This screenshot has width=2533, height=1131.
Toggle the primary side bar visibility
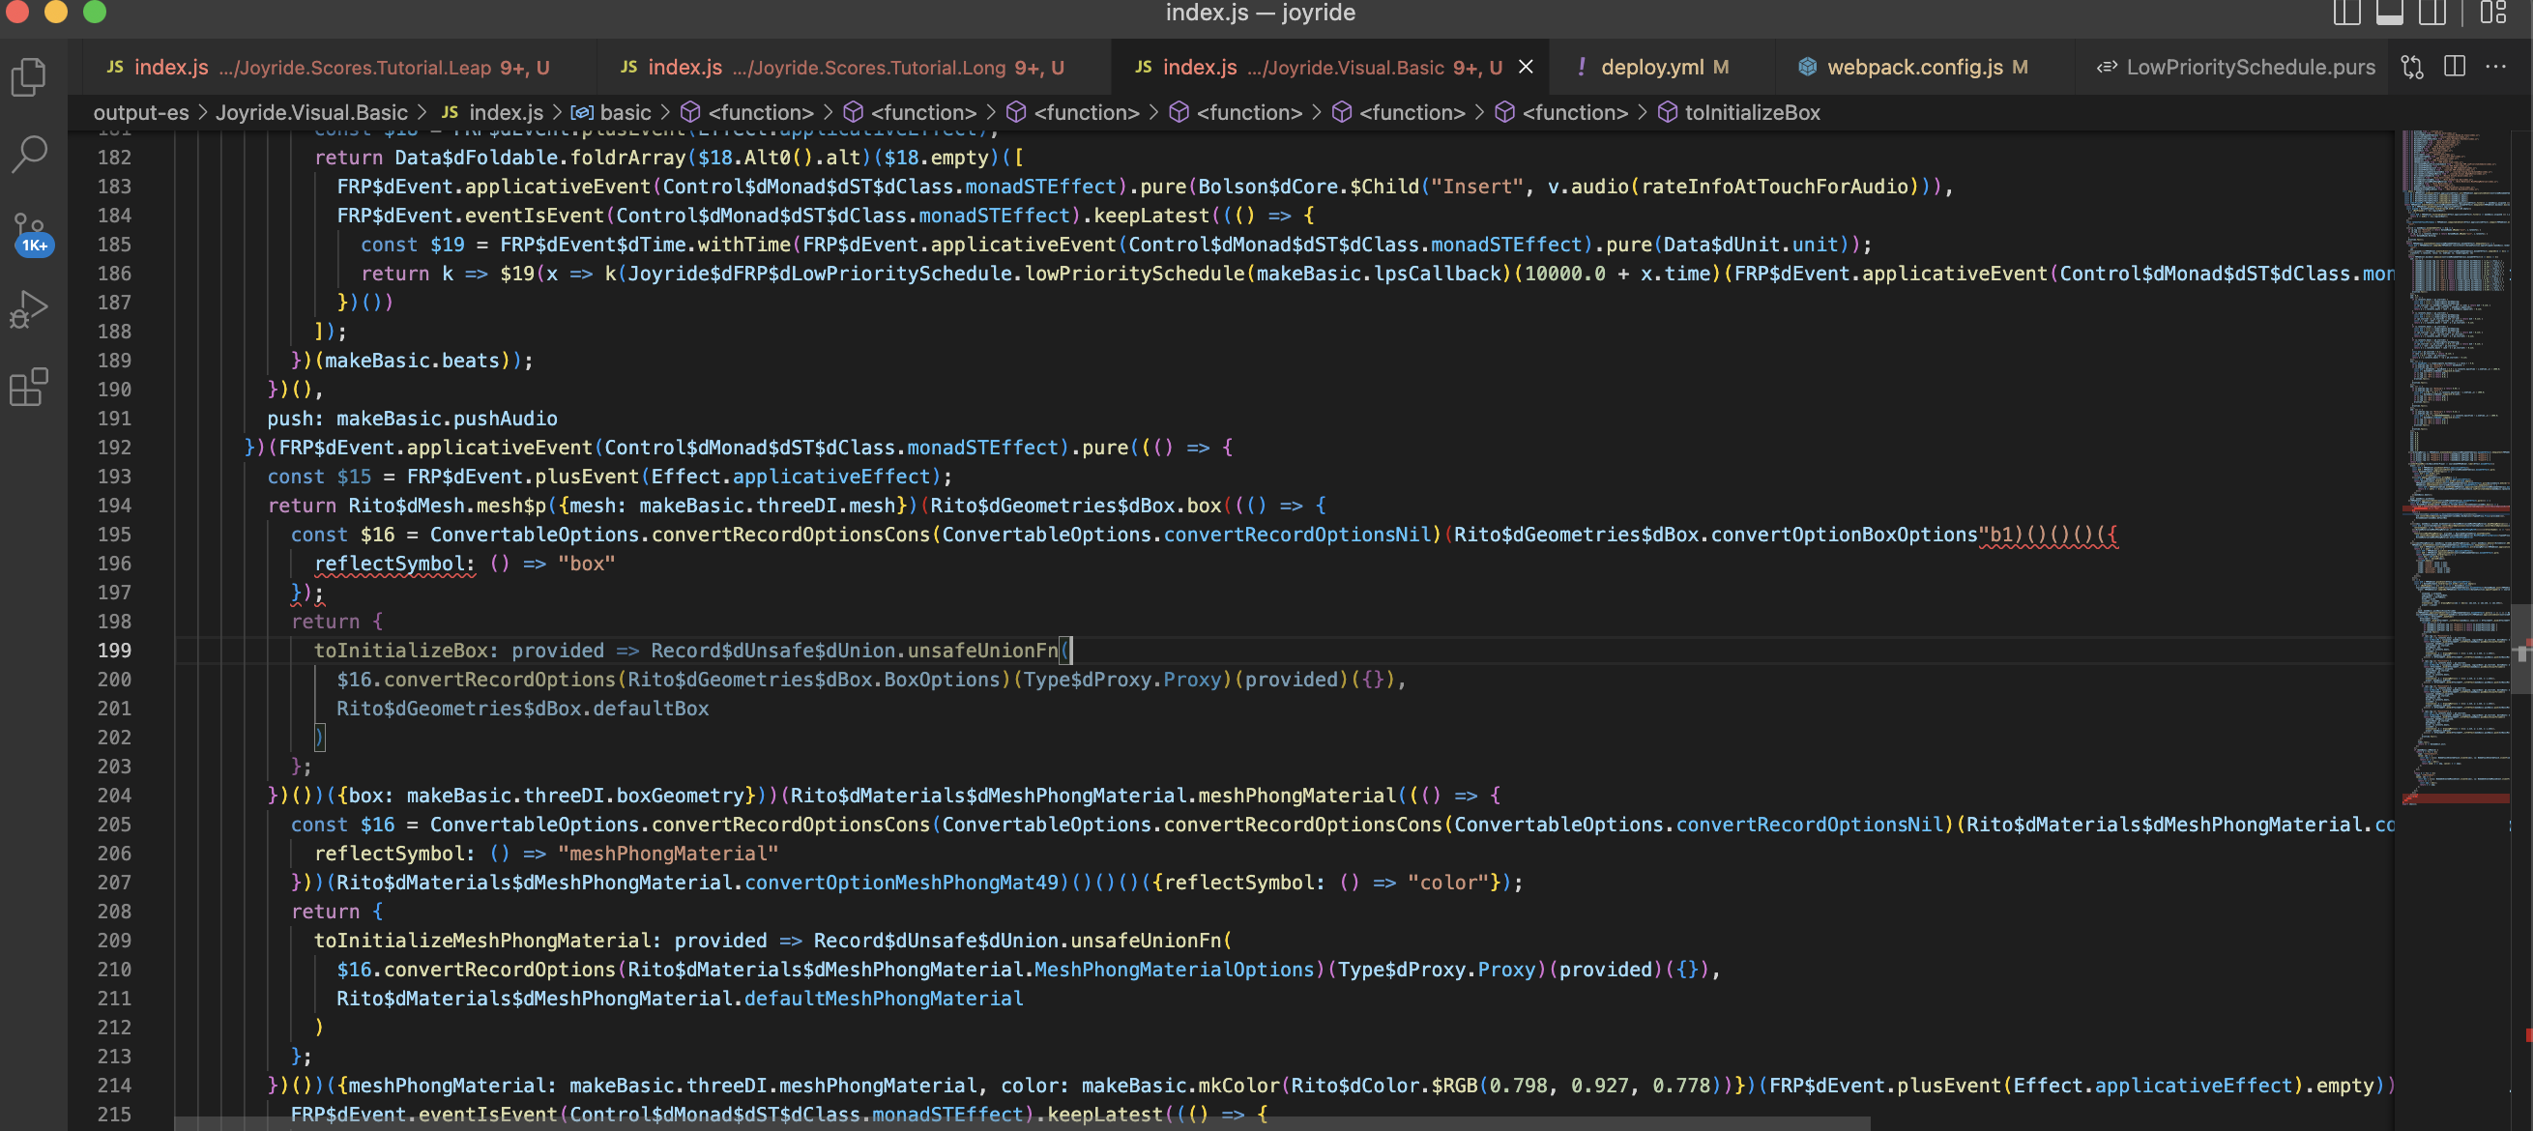pos(2345,13)
